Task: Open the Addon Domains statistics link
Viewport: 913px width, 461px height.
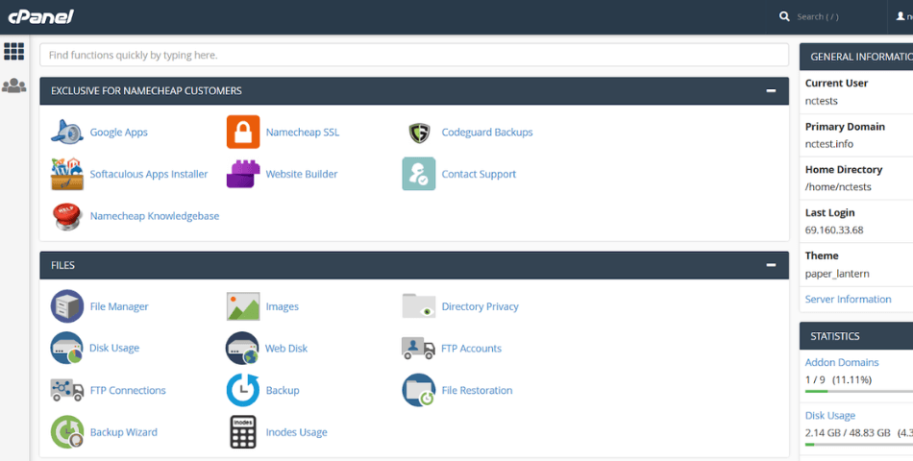Action: (x=842, y=362)
